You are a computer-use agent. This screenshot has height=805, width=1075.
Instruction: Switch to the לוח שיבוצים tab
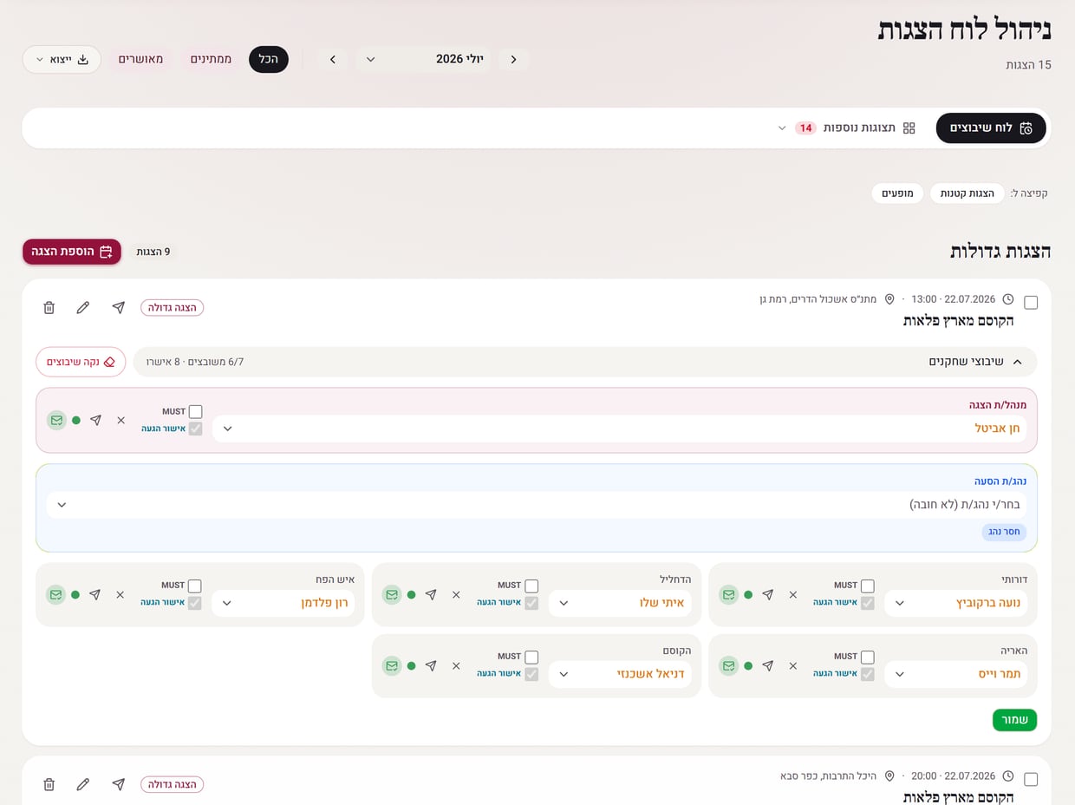tap(991, 128)
